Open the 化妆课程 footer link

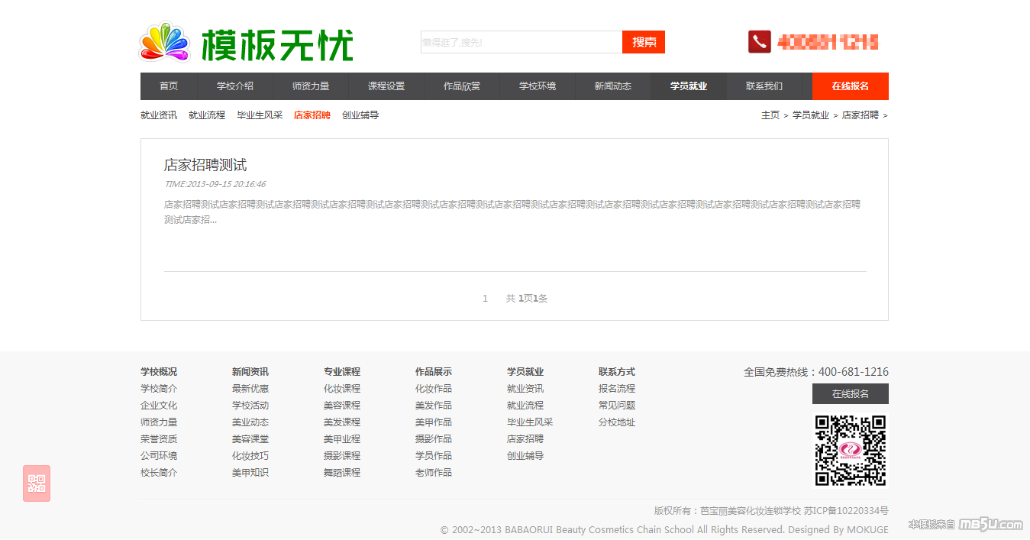point(341,389)
